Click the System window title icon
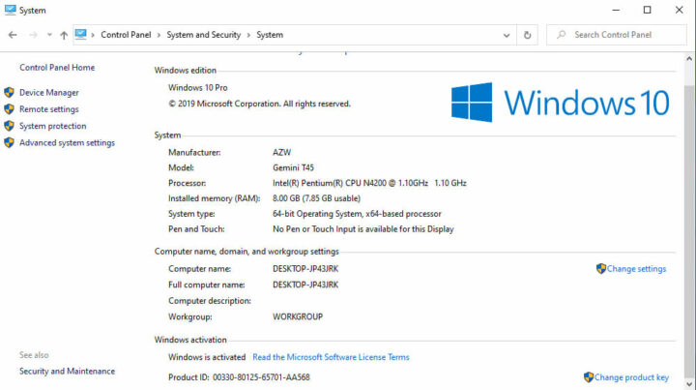696x390 pixels. point(11,10)
